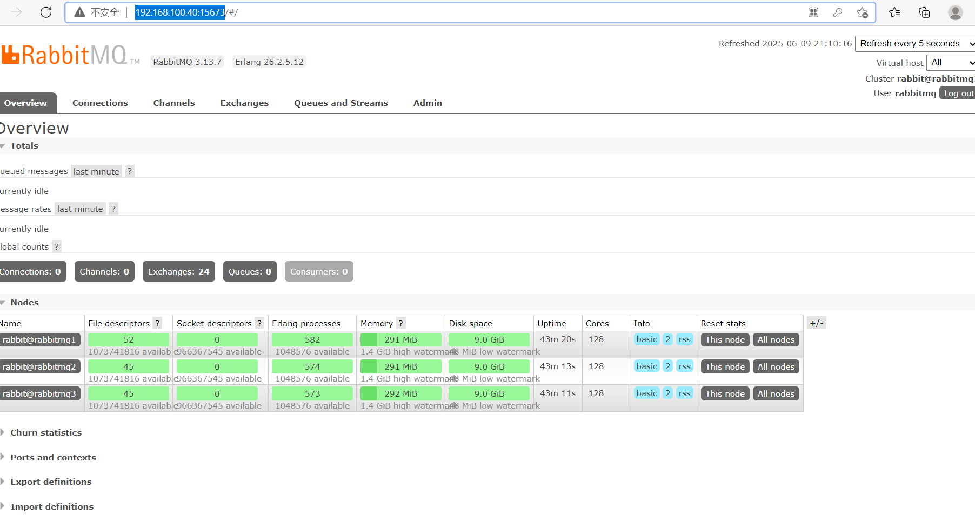The height and width of the screenshot is (521, 975).
Task: Open the Exchanges tab
Action: 244,103
